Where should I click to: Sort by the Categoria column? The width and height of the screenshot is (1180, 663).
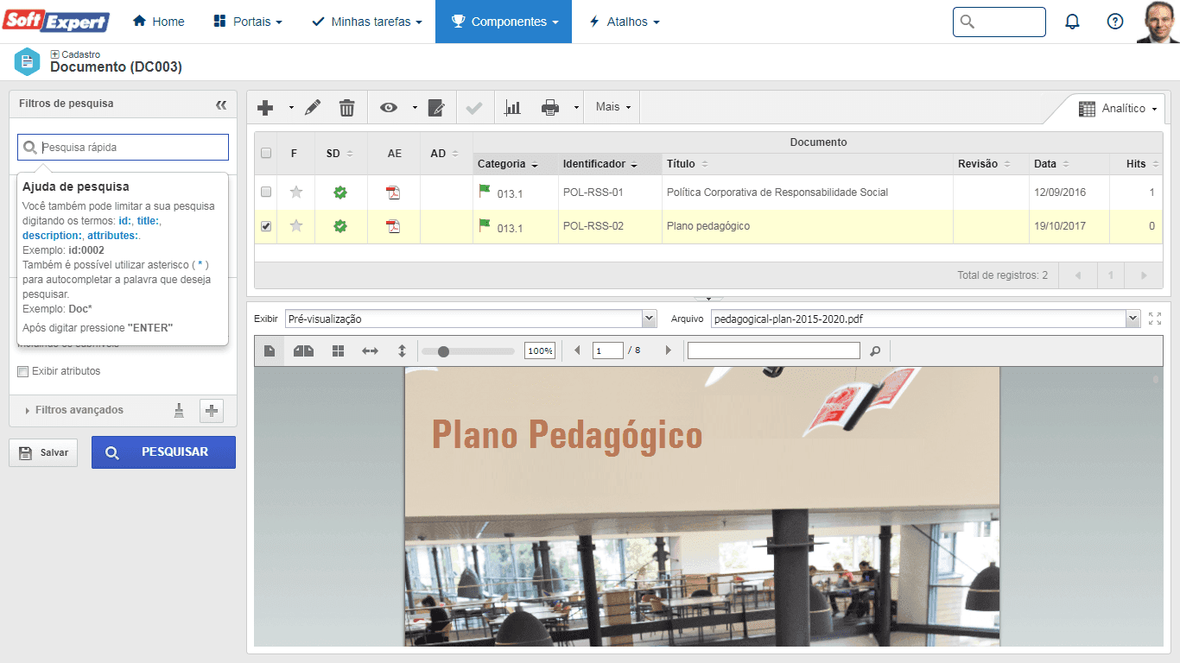coord(507,164)
